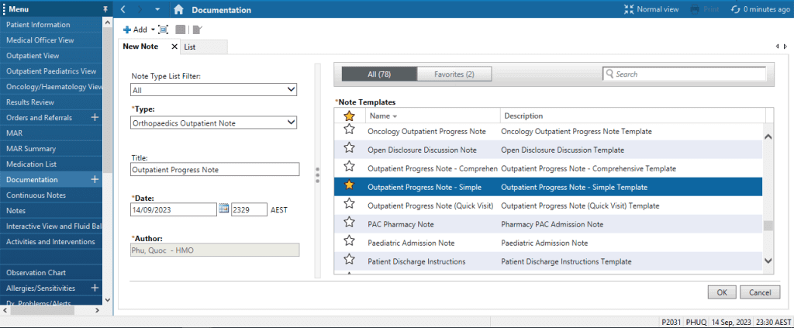
Task: Star the Paediatric Admission Note template
Action: pos(349,243)
